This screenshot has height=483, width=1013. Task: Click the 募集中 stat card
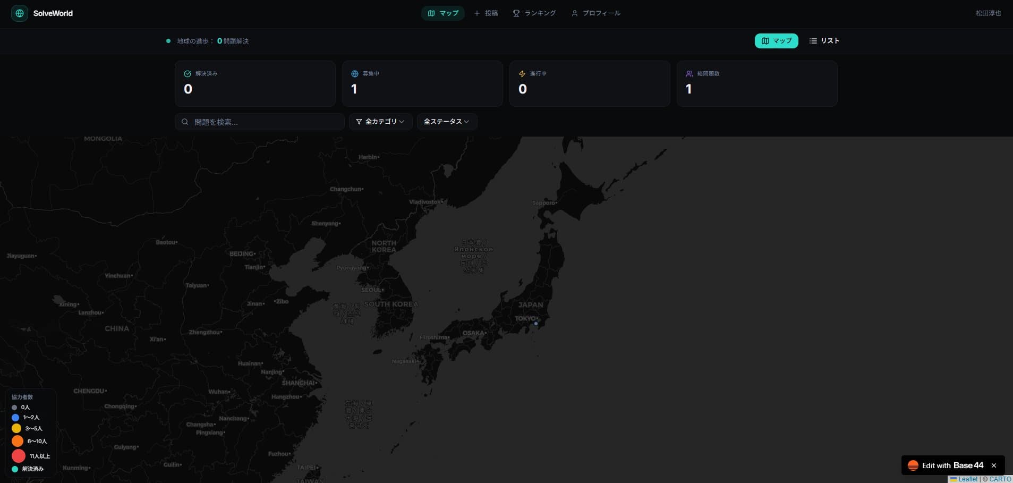click(x=422, y=83)
